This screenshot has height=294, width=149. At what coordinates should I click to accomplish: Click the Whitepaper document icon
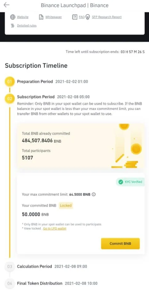pyautogui.click(x=41, y=17)
